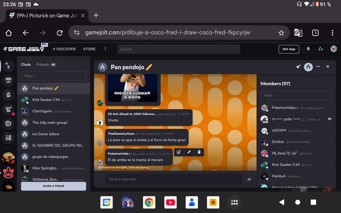This screenshot has width=341, height=213.
Task: Select member ARTPPY in members list
Action: point(296,131)
